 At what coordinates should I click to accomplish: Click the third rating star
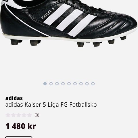click(19, 115)
